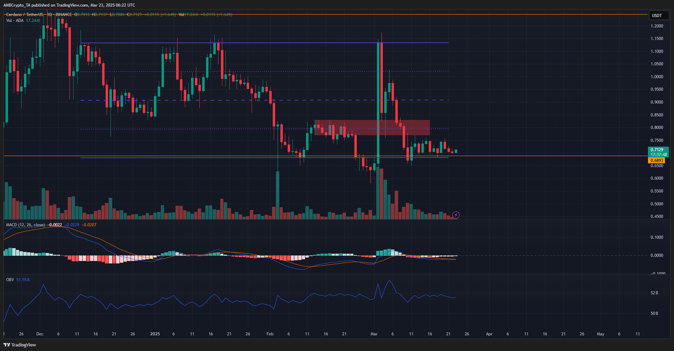Viewport: 674px width, 351px height.
Task: Click the purple lightning bolt event icon
Action: (x=456, y=215)
